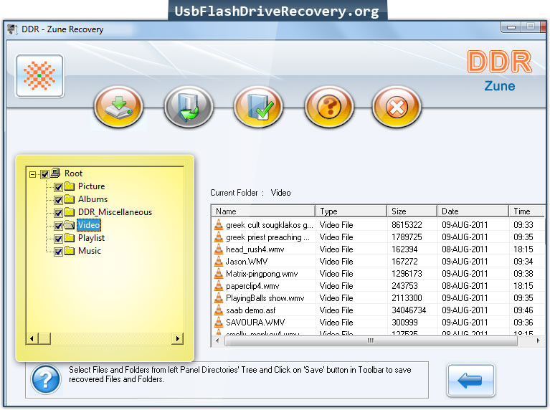550x410 pixels.
Task: Click tree panel scroll left arrow
Action: 32,338
